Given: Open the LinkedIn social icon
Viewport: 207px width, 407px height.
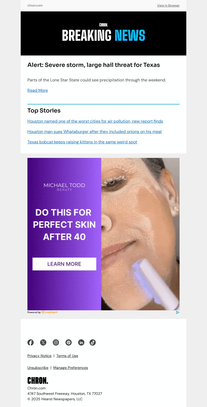Looking at the screenshot, I should pyautogui.click(x=81, y=342).
